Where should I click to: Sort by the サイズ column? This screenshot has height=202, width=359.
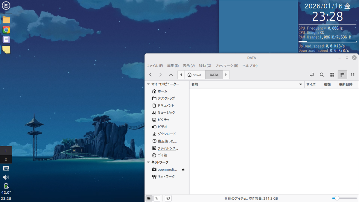[314, 84]
